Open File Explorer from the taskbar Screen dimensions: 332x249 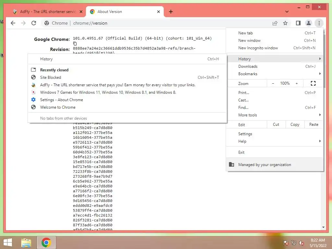point(26,243)
